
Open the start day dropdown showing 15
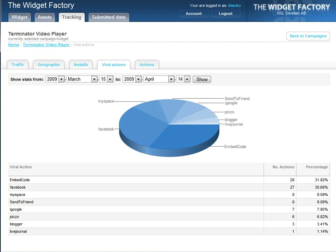(x=106, y=79)
